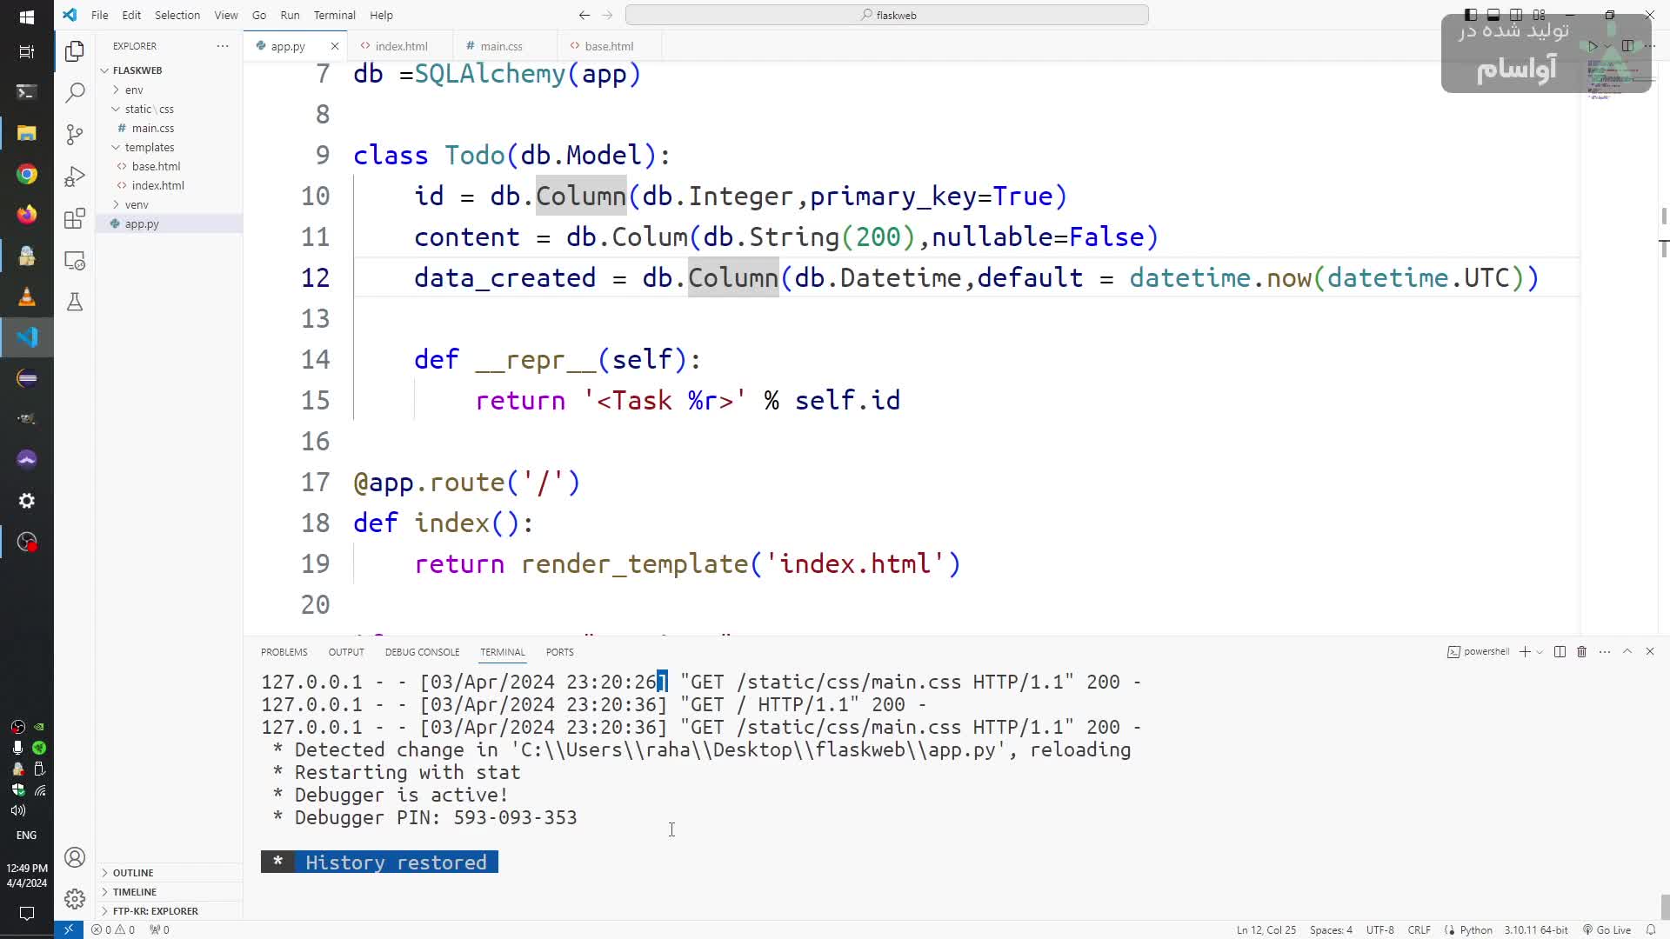This screenshot has height=939, width=1670.
Task: Switch to the PROBLEMS panel tab
Action: pyautogui.click(x=284, y=652)
